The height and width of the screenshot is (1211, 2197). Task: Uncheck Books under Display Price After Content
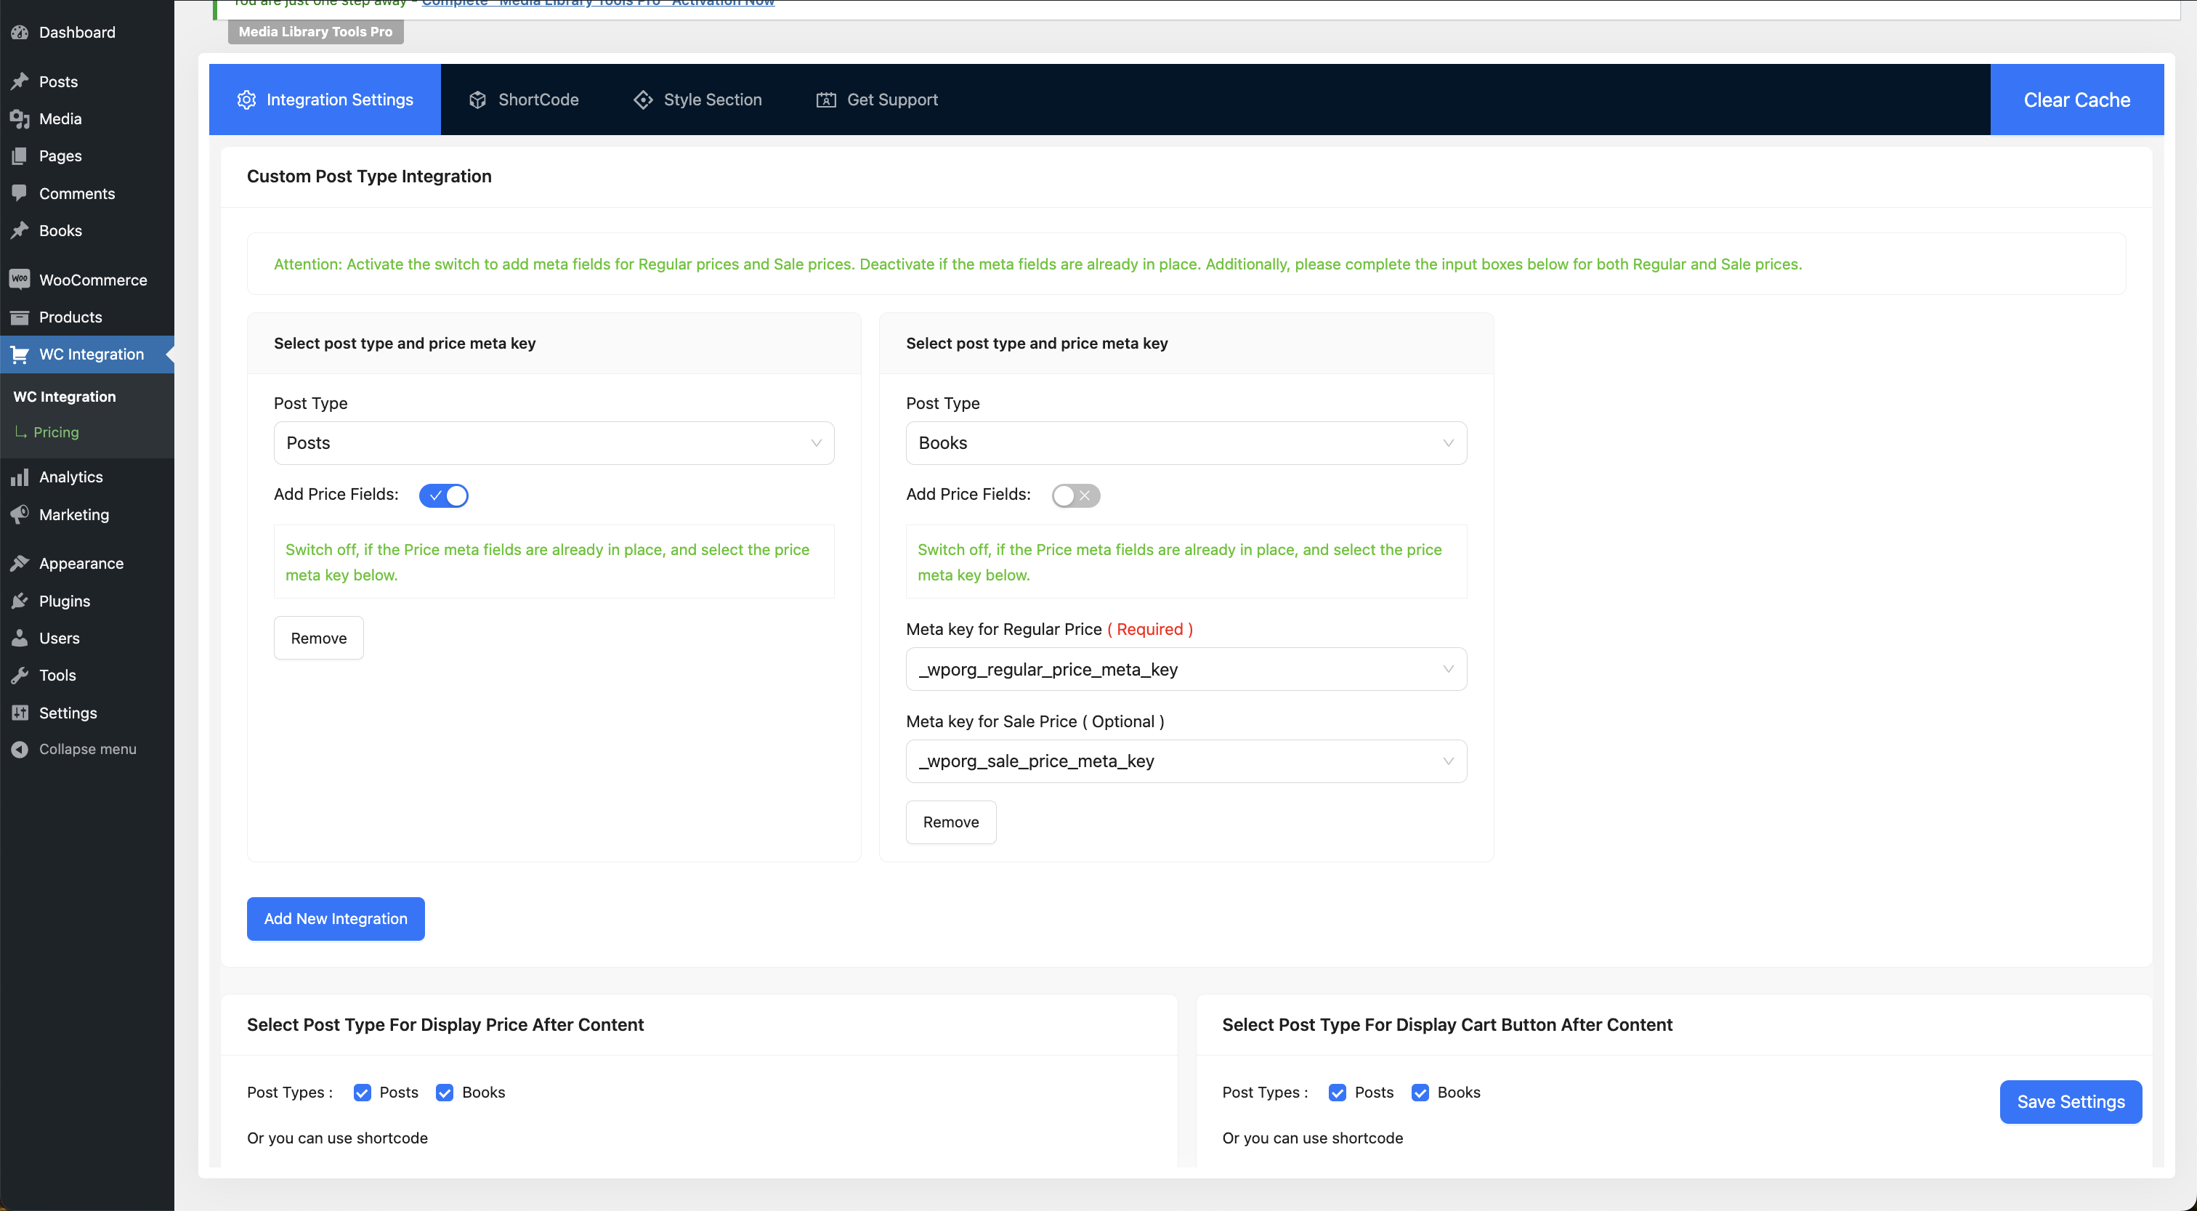click(x=445, y=1093)
